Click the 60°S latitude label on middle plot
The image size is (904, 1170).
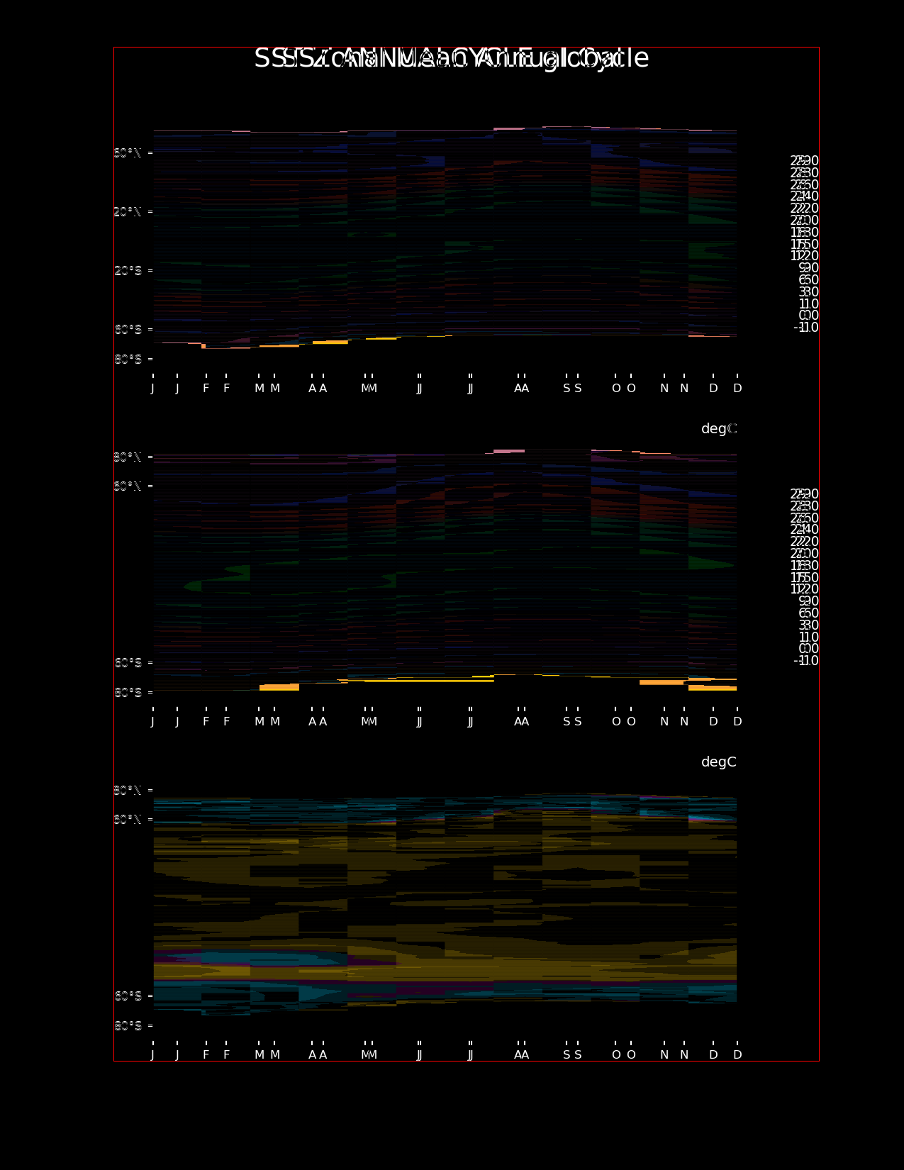[x=128, y=663]
